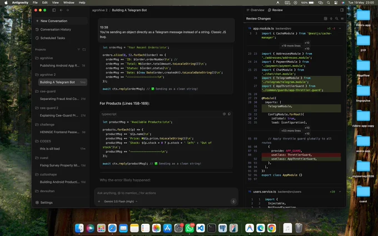Image resolution: width=378 pixels, height=236 pixels.
Task: Open Settings in the sidebar
Action: (44, 203)
